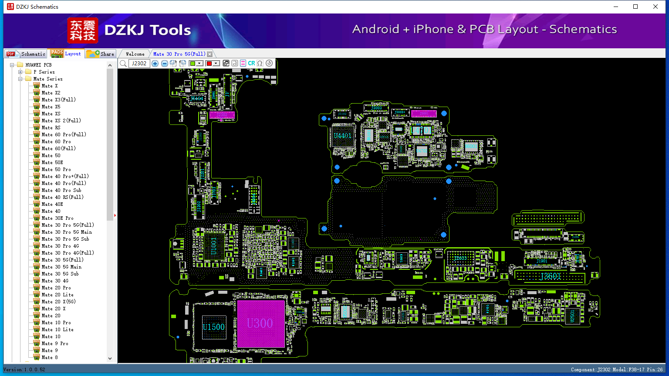Click the Mate Series folder label
This screenshot has width=669, height=376.
pos(48,79)
